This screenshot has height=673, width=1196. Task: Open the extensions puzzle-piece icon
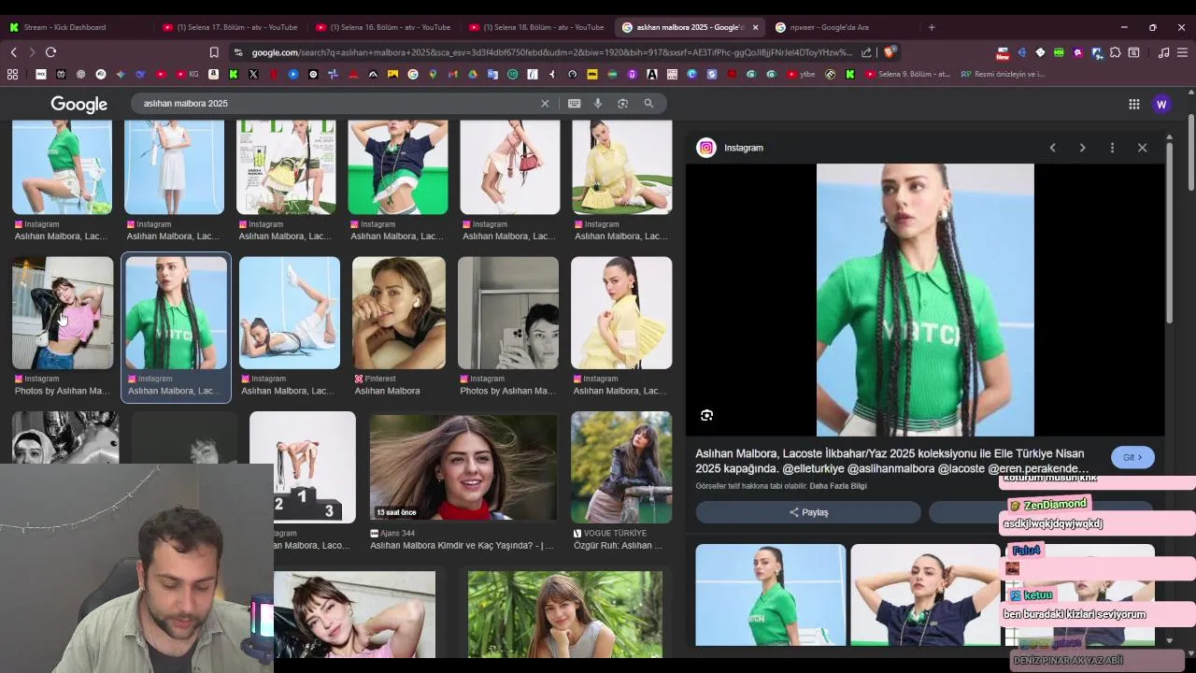[x=1115, y=52]
